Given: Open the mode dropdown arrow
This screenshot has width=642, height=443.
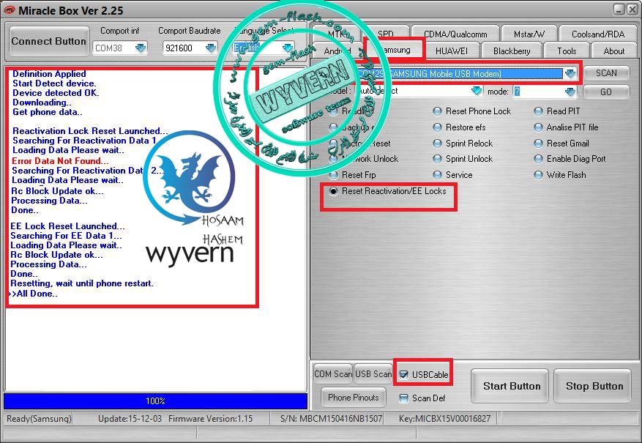Looking at the screenshot, I should pos(570,92).
